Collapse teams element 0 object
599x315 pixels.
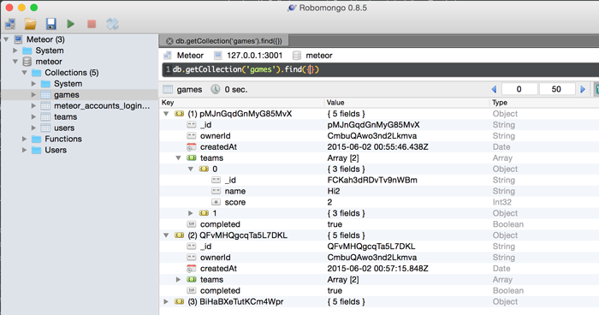pos(191,169)
